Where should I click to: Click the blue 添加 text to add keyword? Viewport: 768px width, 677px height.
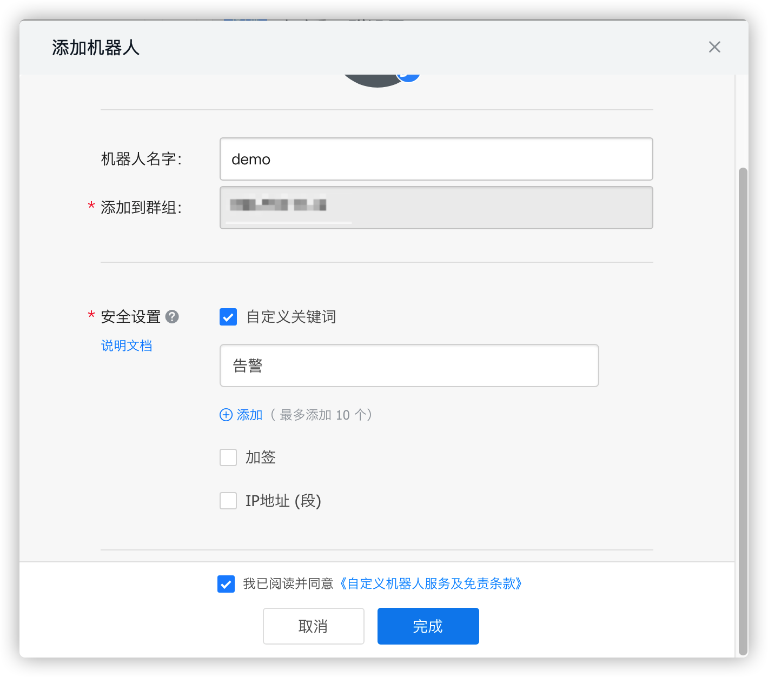249,415
